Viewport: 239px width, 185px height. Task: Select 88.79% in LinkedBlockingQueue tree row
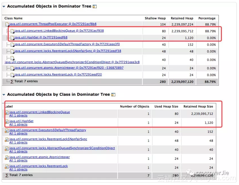(x=210, y=31)
